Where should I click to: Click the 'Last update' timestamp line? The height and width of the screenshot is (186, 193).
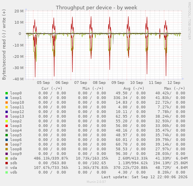144,177
